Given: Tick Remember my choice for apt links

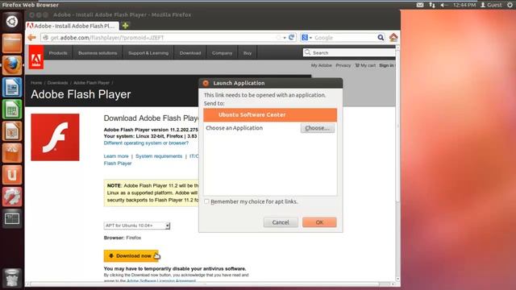Looking at the screenshot, I should (x=206, y=201).
